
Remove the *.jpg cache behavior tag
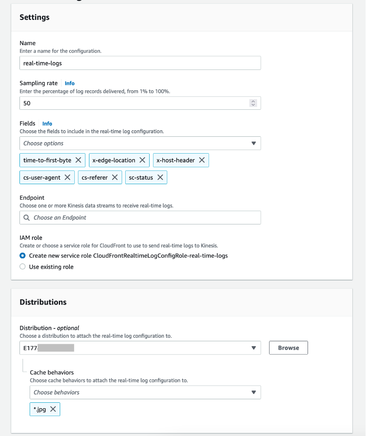[53, 409]
